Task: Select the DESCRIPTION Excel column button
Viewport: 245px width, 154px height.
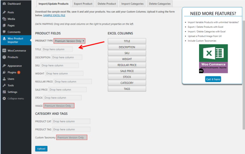Action: click(x=127, y=47)
